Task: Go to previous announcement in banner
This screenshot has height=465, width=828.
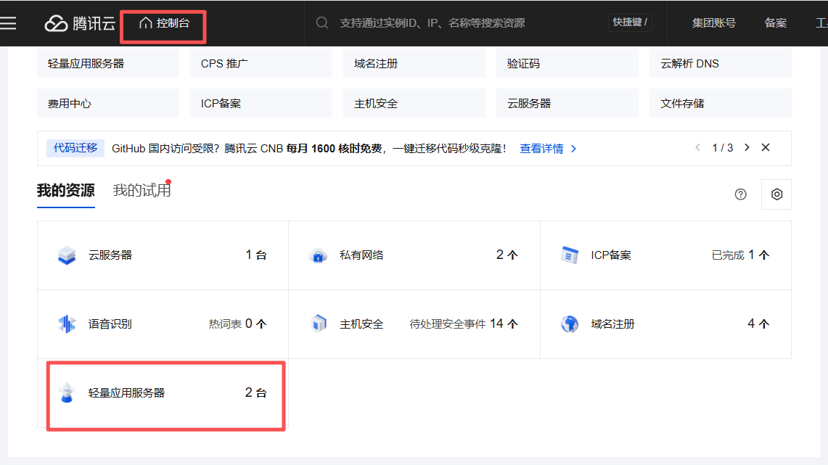Action: (x=698, y=147)
